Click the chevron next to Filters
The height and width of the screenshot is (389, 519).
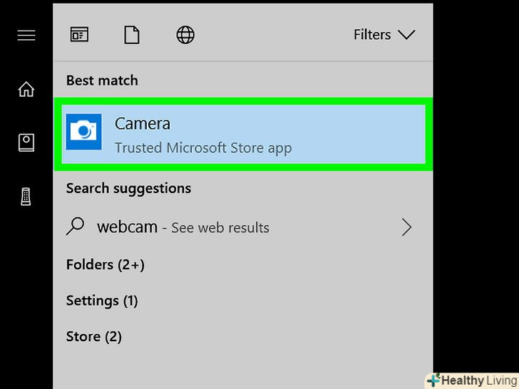coord(406,34)
